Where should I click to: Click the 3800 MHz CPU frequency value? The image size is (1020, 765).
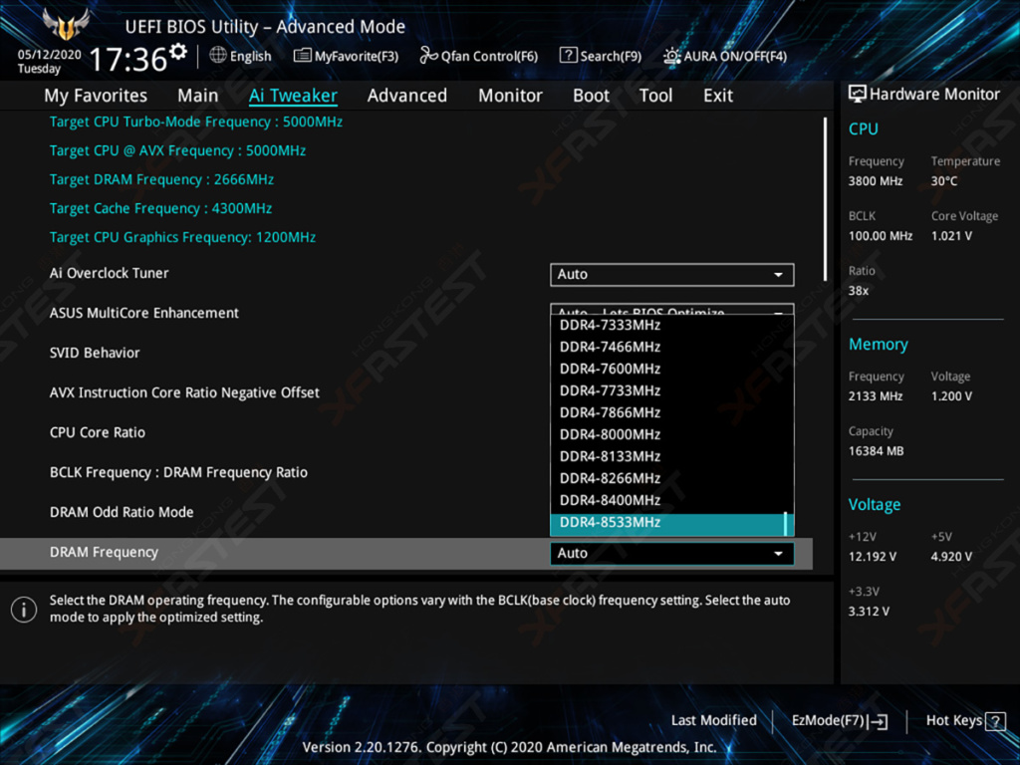click(x=876, y=181)
